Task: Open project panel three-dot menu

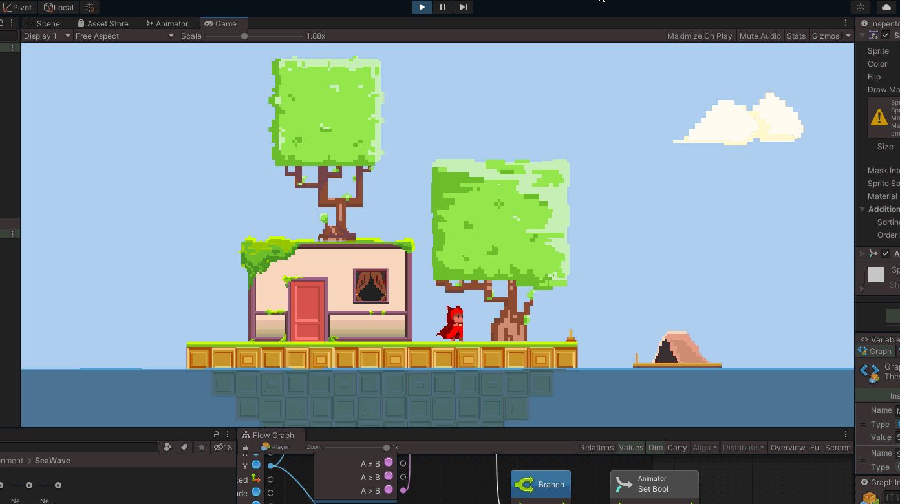Action: click(229, 435)
